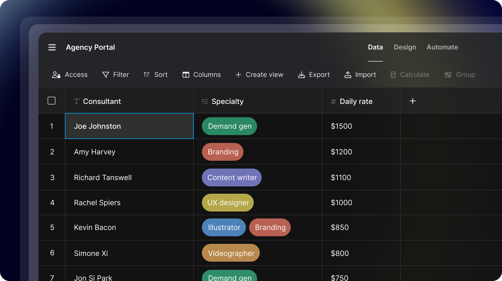The height and width of the screenshot is (281, 502).
Task: Open the hamburger navigation menu
Action: 52,47
